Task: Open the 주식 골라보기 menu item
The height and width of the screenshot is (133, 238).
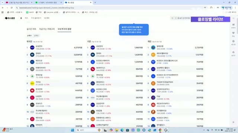Action: [36, 18]
